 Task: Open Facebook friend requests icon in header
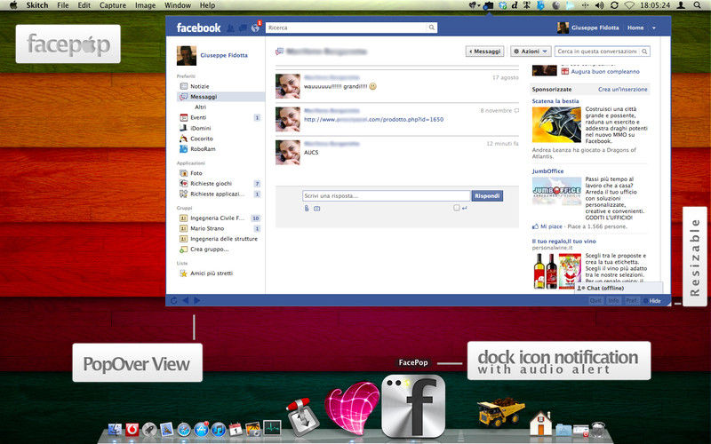230,28
